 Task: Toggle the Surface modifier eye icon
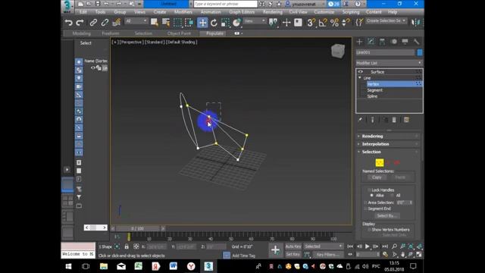(x=361, y=72)
